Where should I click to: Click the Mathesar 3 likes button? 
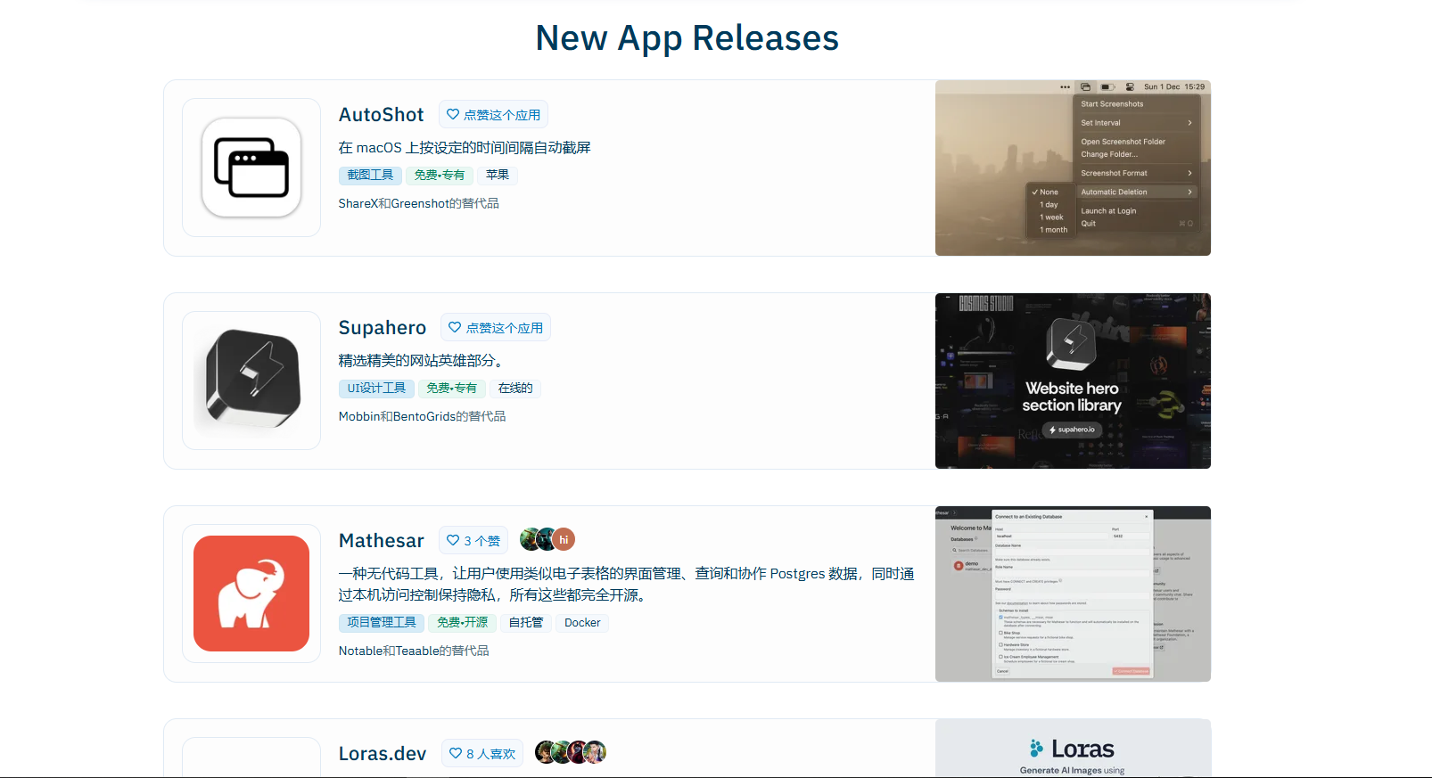click(x=473, y=541)
